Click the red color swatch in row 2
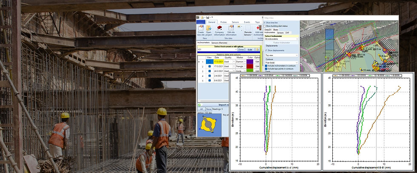The width and height of the screenshot is (417, 173). click(x=250, y=66)
